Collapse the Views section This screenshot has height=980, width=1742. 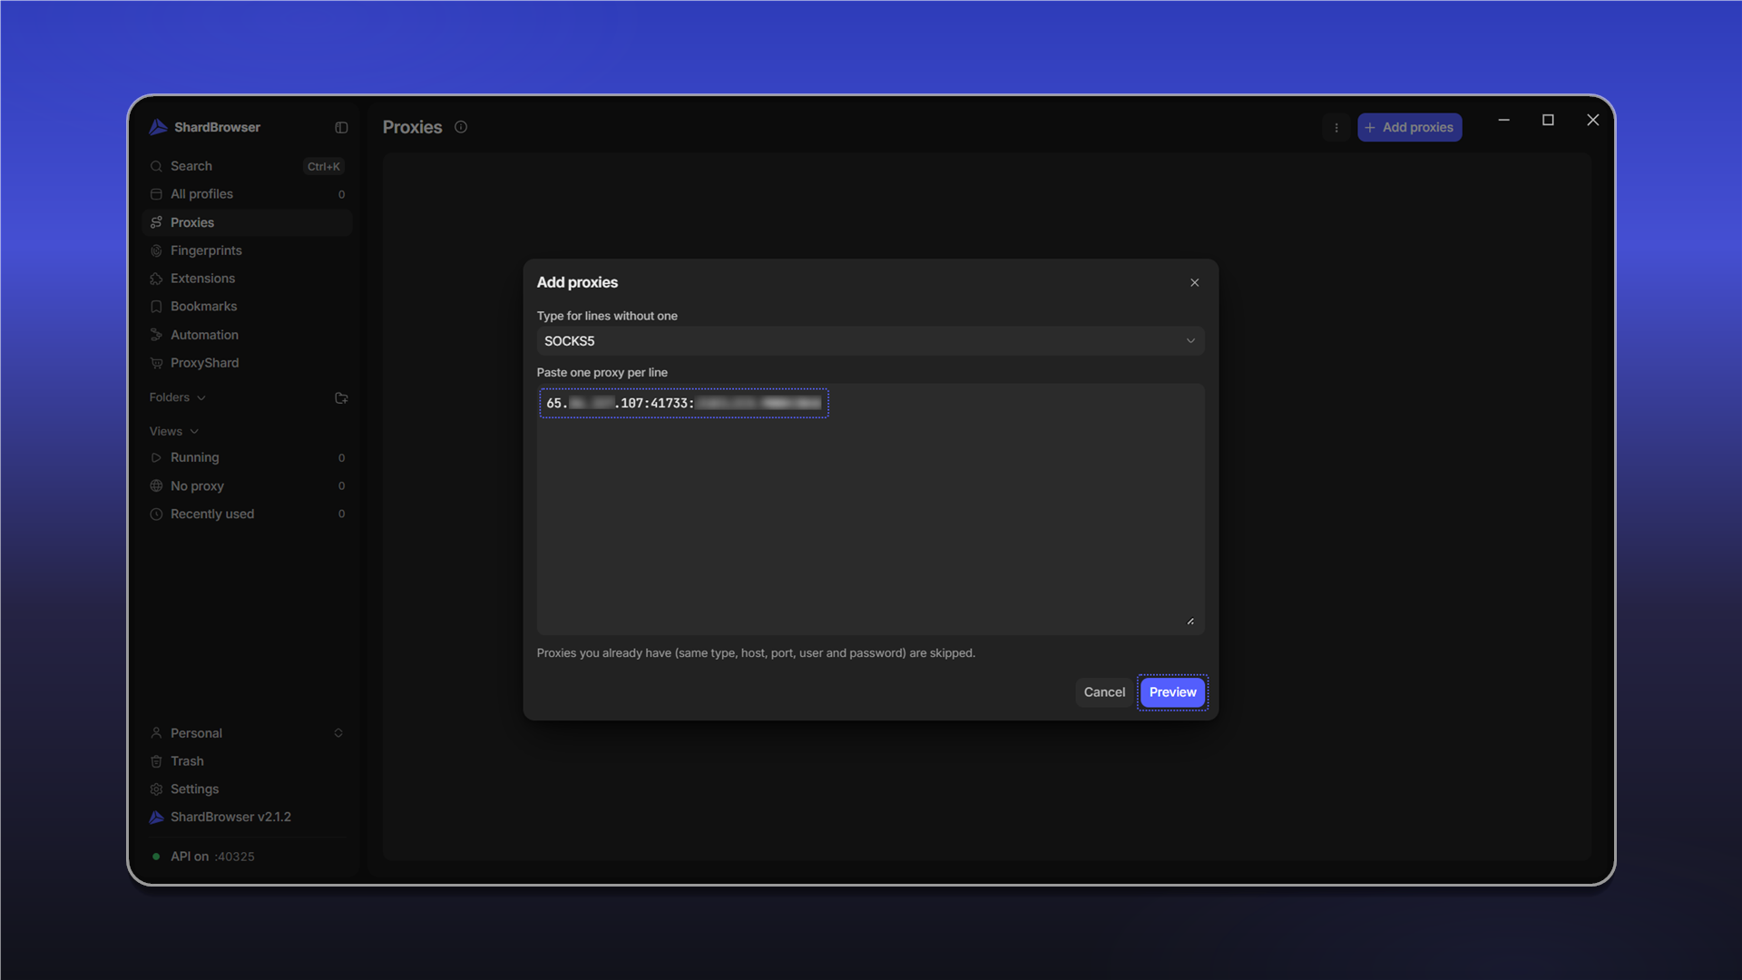coord(174,432)
